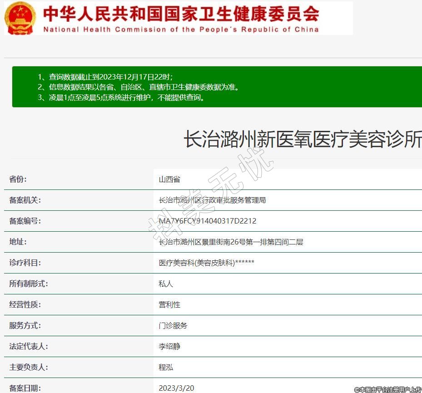Viewport: 422px width, 393px height.
Task: Click the 省份 field label
Action: (18, 179)
